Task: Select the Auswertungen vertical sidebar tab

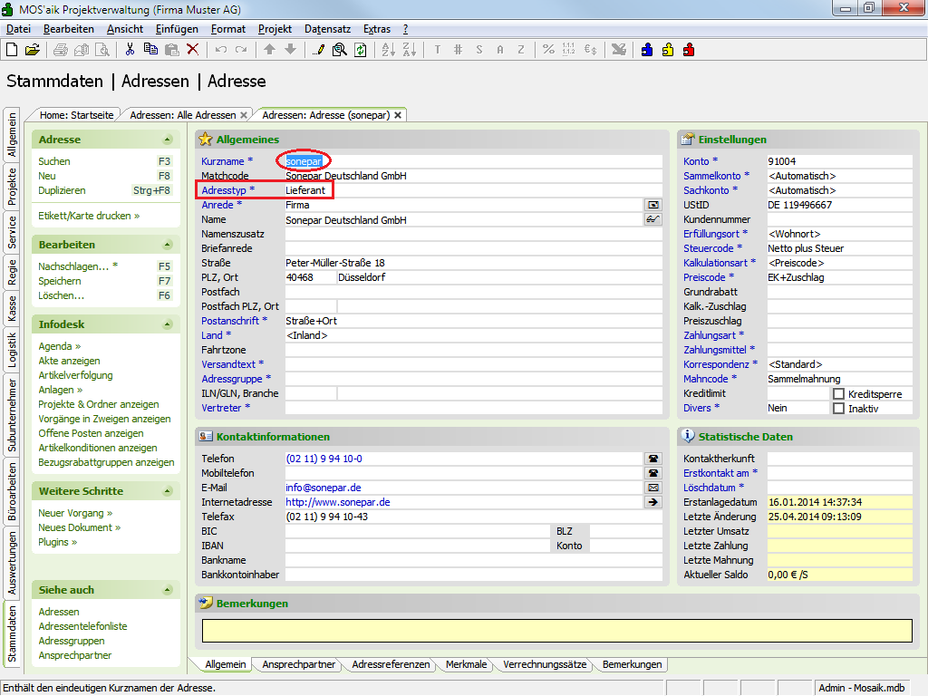Action: (x=12, y=563)
